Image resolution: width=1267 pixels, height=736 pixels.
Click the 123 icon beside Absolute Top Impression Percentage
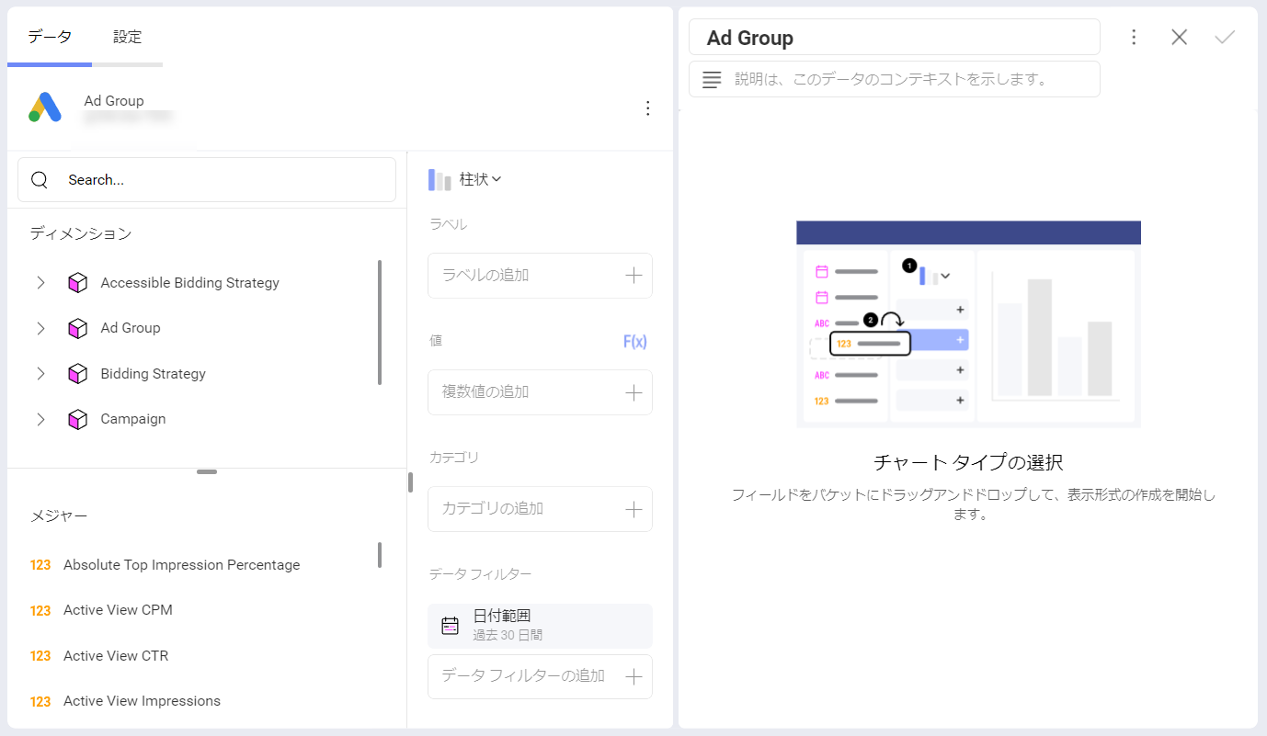pyautogui.click(x=40, y=565)
